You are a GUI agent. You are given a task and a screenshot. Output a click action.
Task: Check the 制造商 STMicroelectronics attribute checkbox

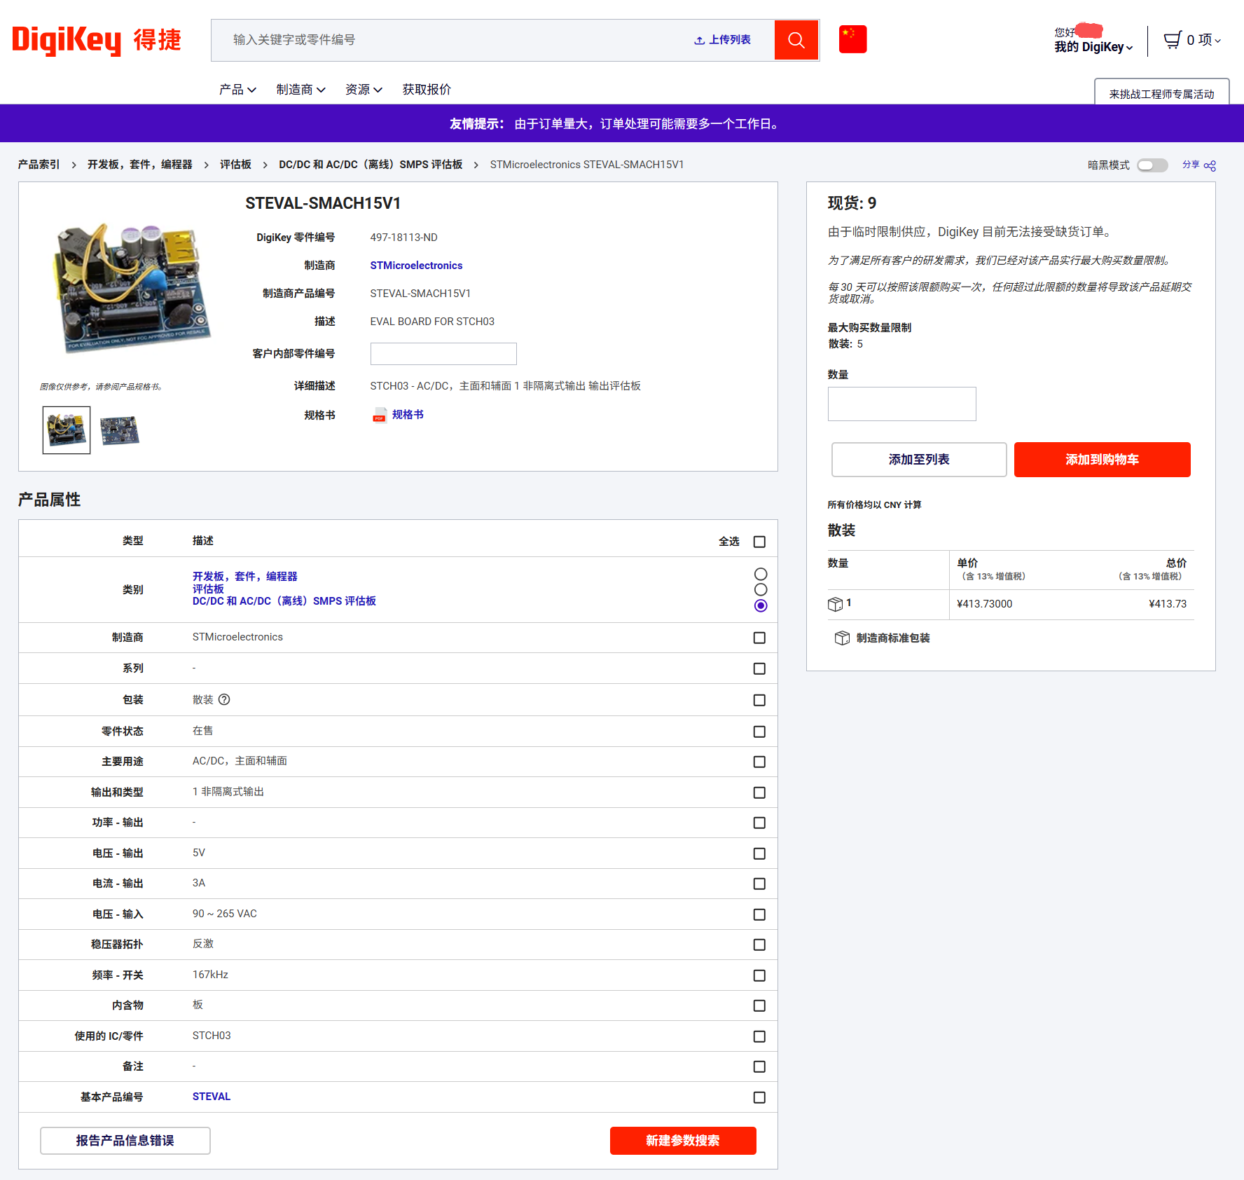(x=759, y=638)
